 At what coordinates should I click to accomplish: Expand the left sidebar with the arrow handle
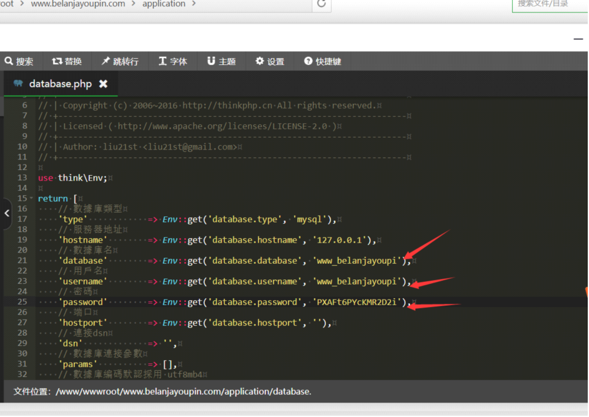coord(7,214)
